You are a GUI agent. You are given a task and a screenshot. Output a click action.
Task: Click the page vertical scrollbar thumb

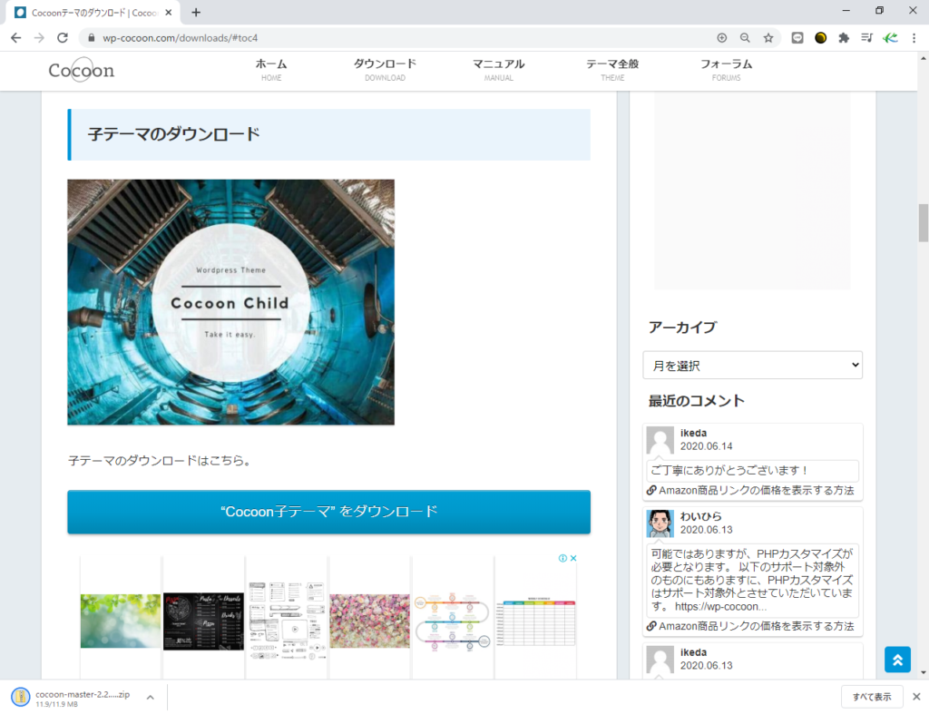point(923,223)
